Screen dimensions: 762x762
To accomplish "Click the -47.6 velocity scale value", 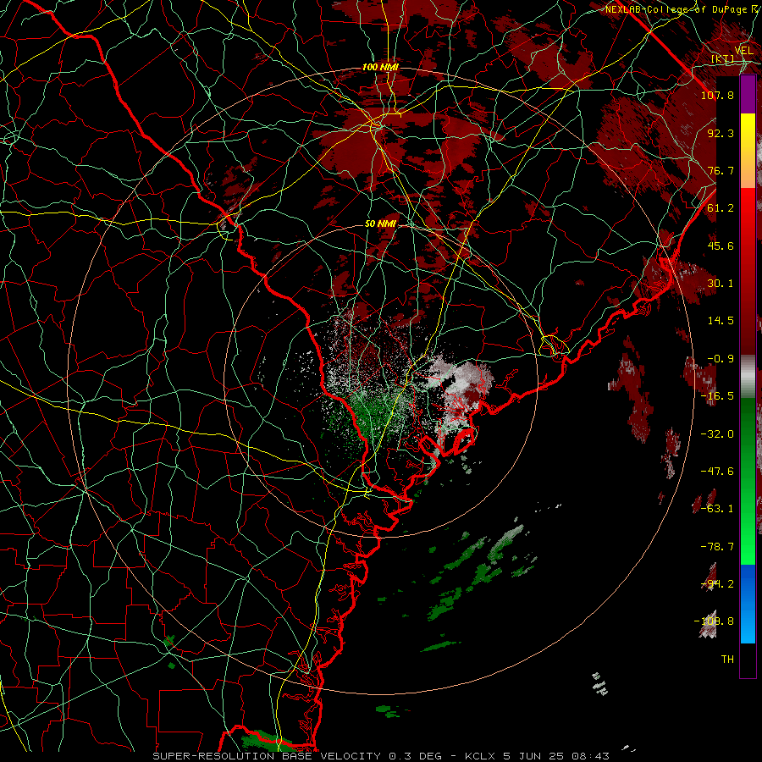I will pyautogui.click(x=717, y=472).
